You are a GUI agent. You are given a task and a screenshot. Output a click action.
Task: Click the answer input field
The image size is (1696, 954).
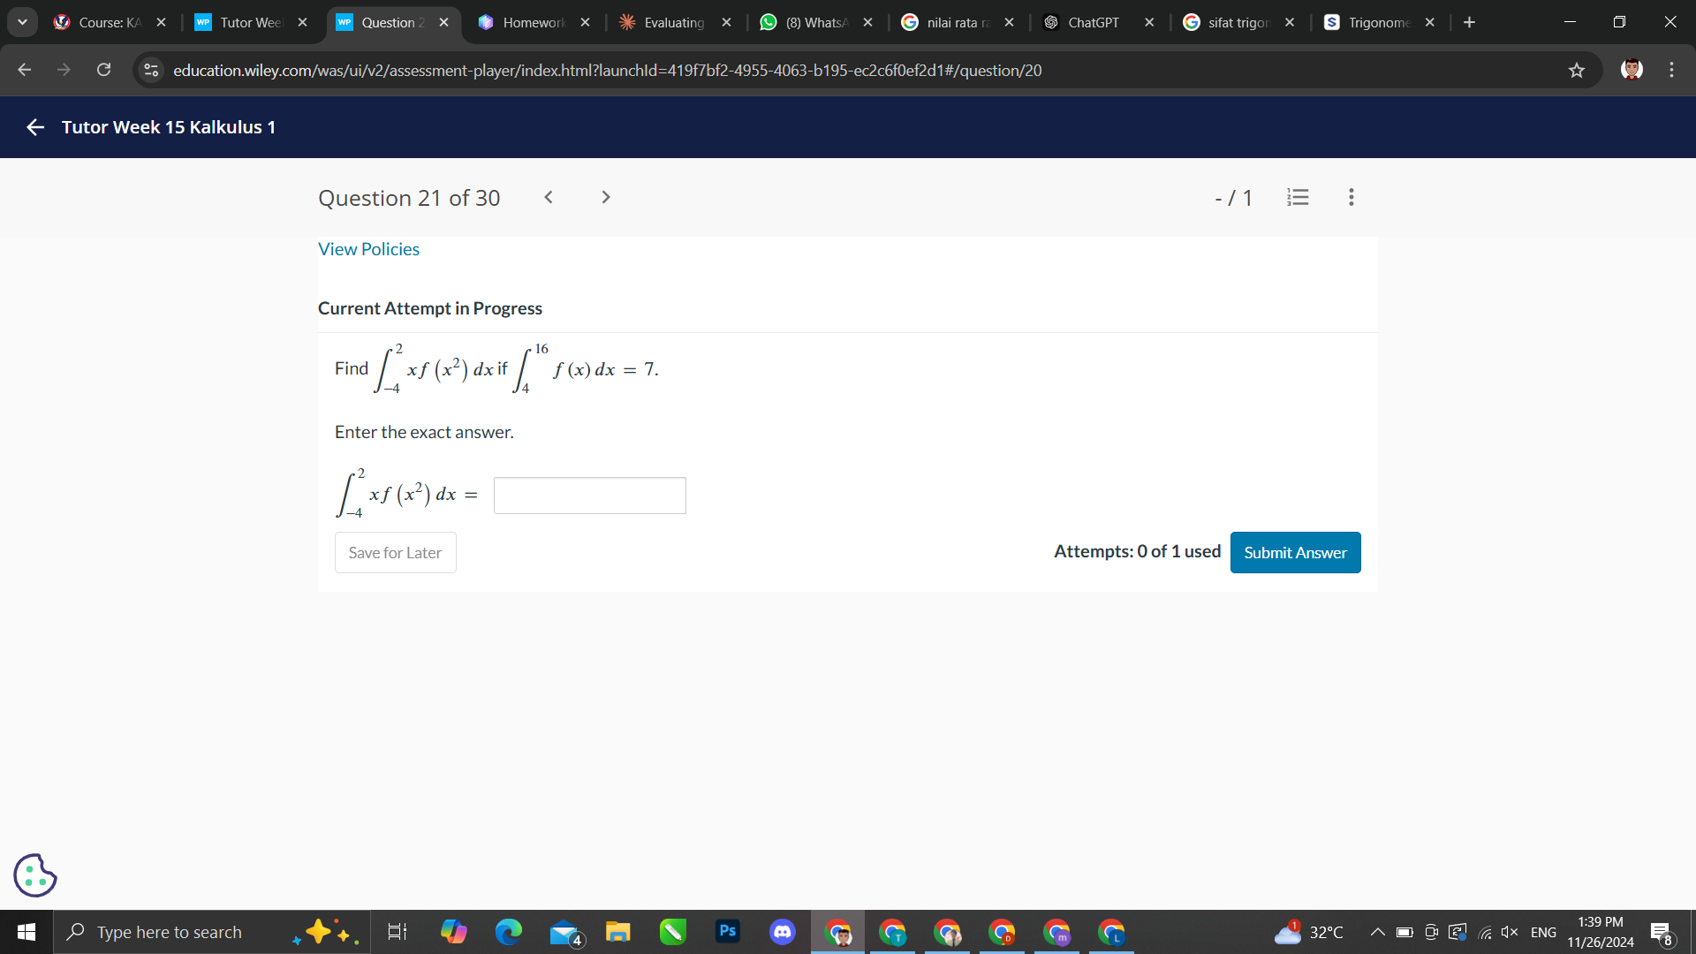(588, 494)
